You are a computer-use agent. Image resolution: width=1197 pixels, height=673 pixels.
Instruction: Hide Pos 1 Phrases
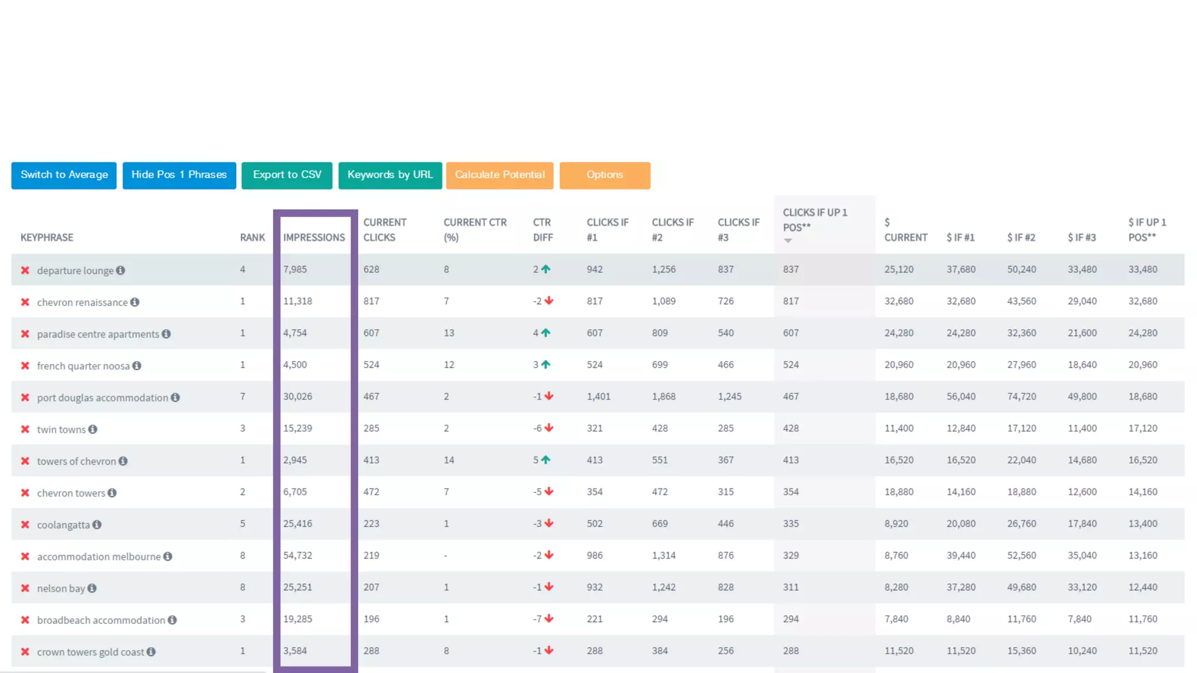(x=179, y=175)
